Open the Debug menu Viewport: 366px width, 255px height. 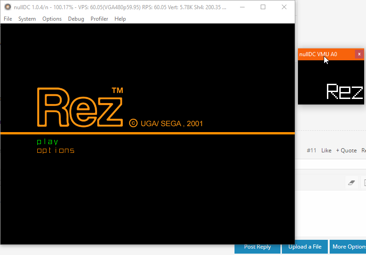[76, 19]
